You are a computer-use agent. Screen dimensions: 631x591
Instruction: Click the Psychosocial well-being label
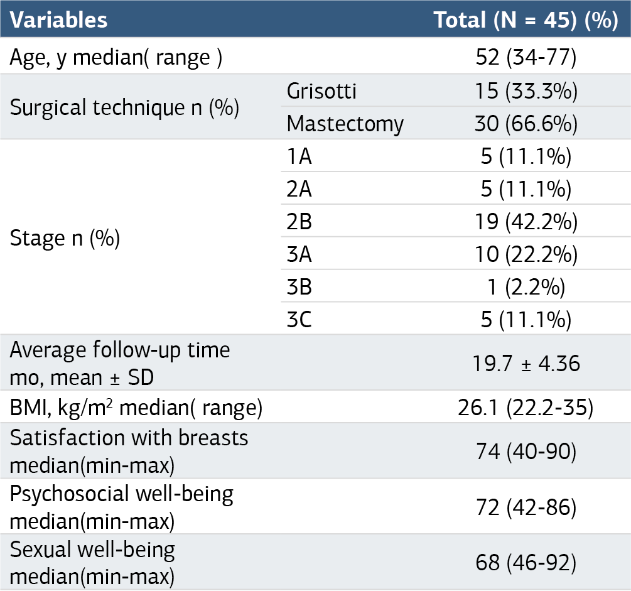[x=122, y=507]
